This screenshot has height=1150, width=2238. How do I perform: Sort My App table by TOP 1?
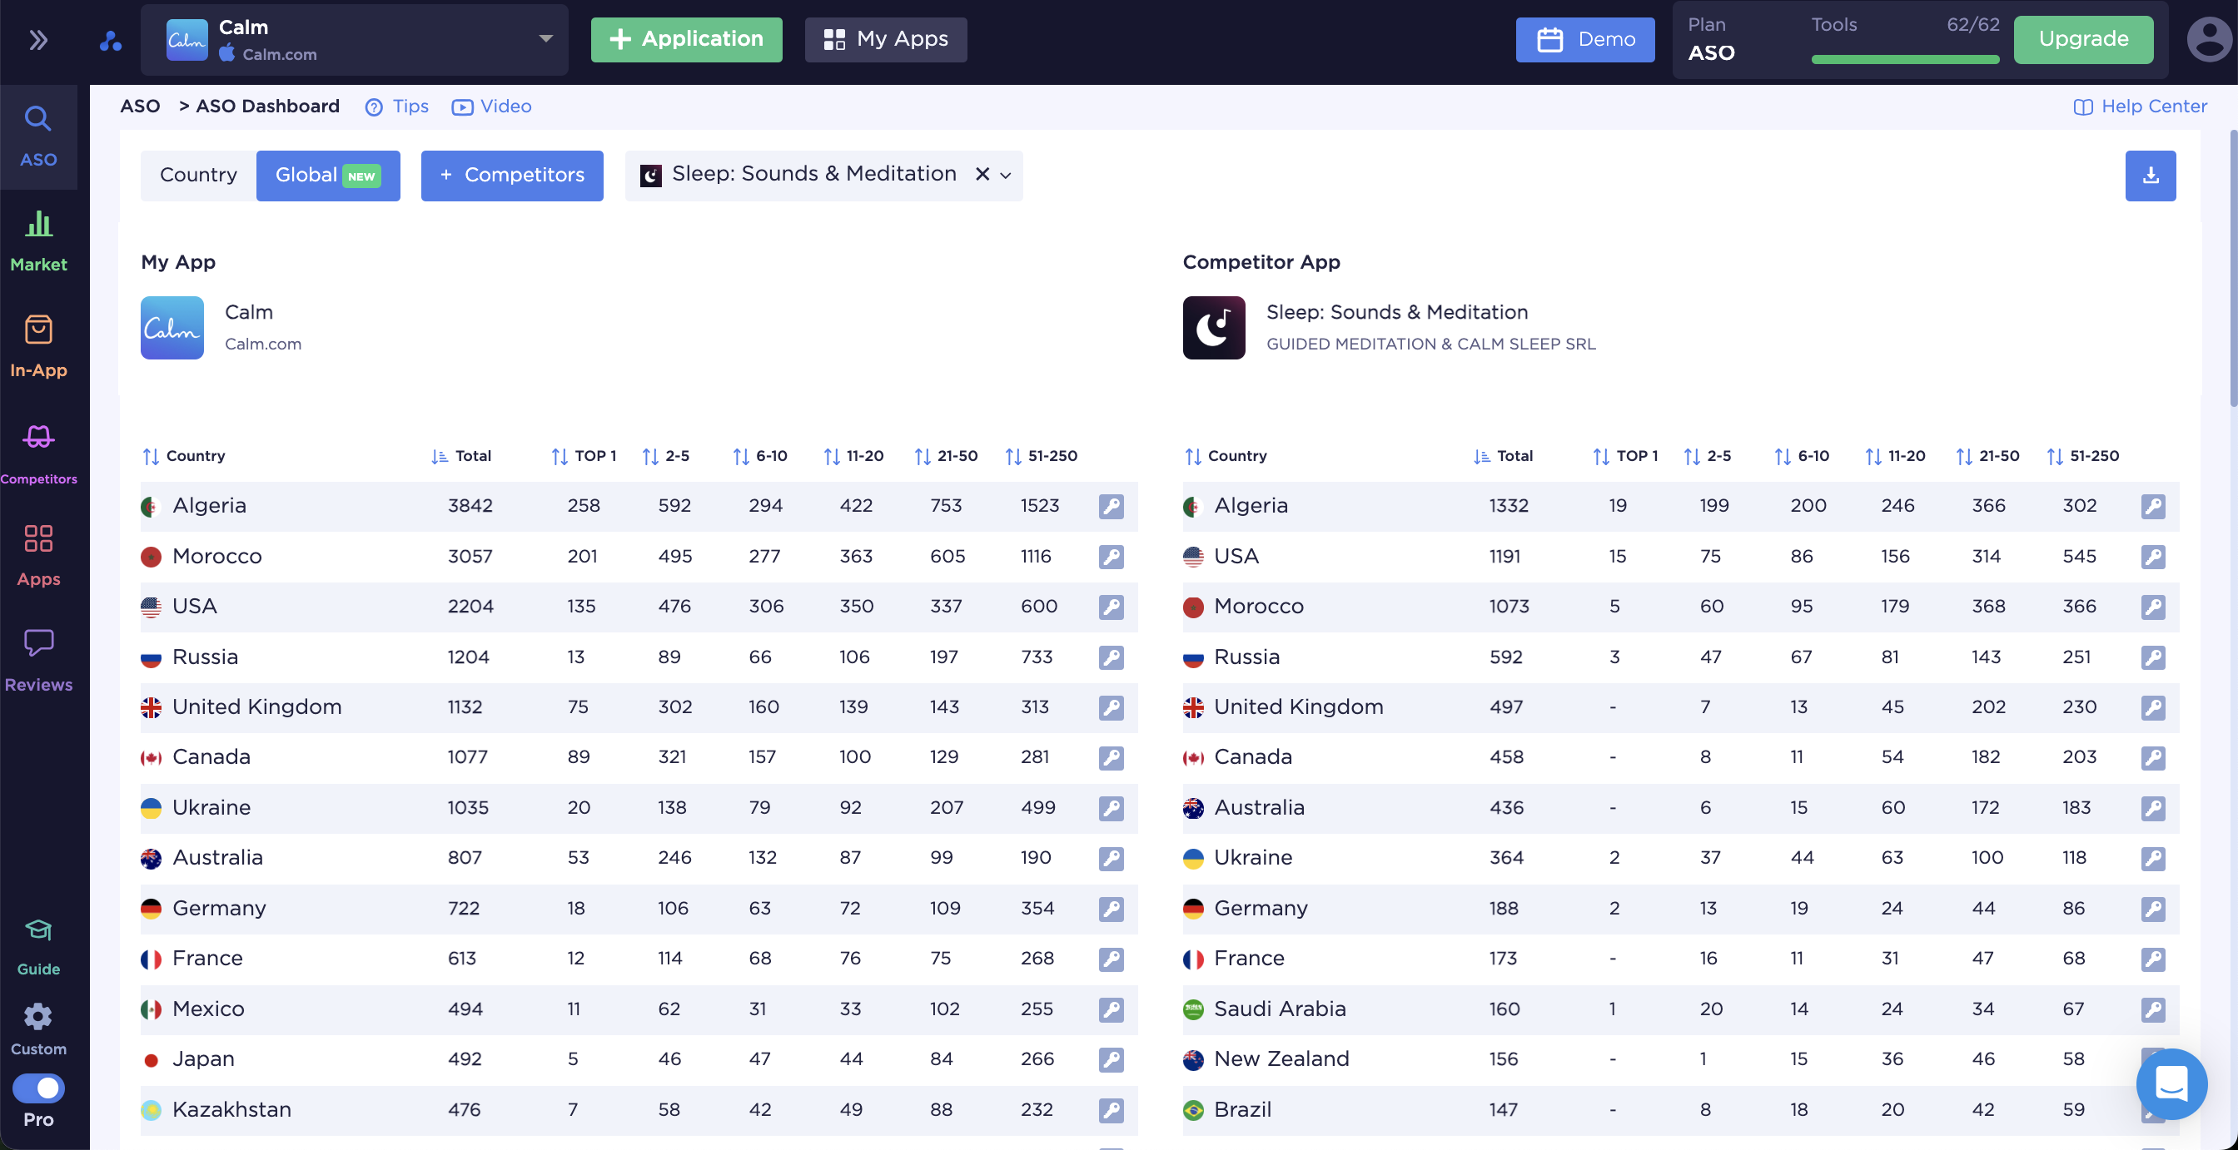pos(584,456)
